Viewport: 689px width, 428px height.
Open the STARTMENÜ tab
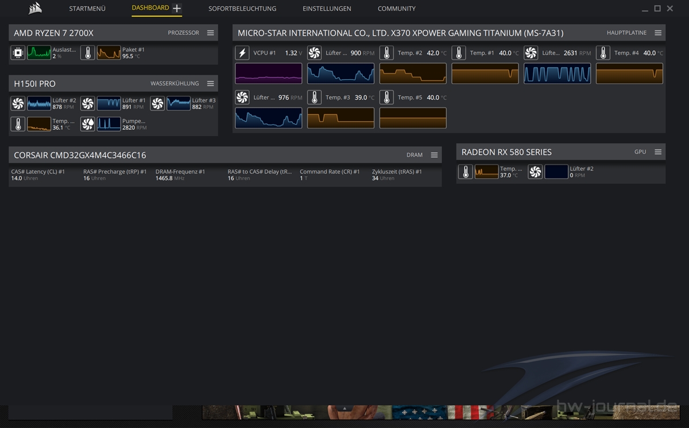click(87, 9)
